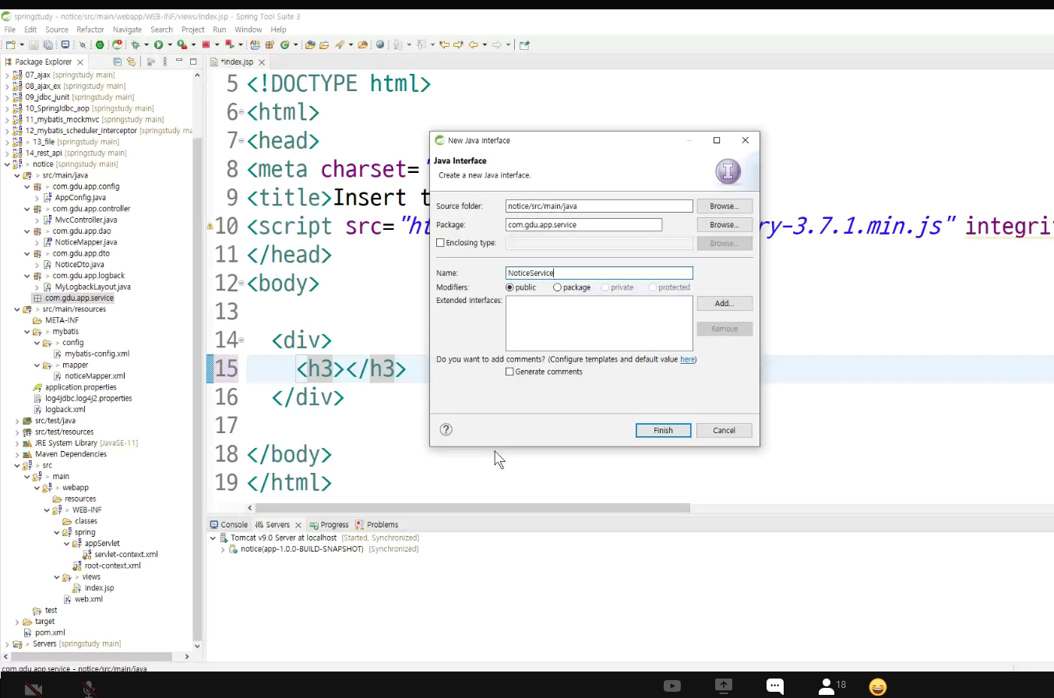Click the disabled camera icon in bottom bar
The image size is (1054, 698).
(x=33, y=689)
